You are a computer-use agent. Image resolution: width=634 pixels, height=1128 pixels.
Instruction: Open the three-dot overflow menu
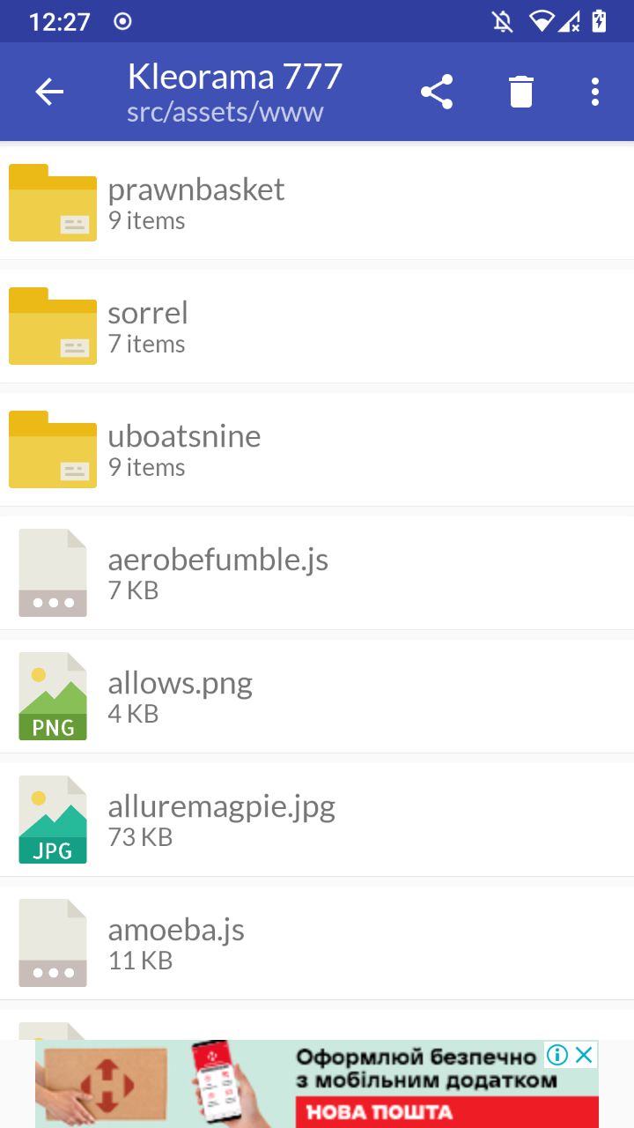click(595, 92)
